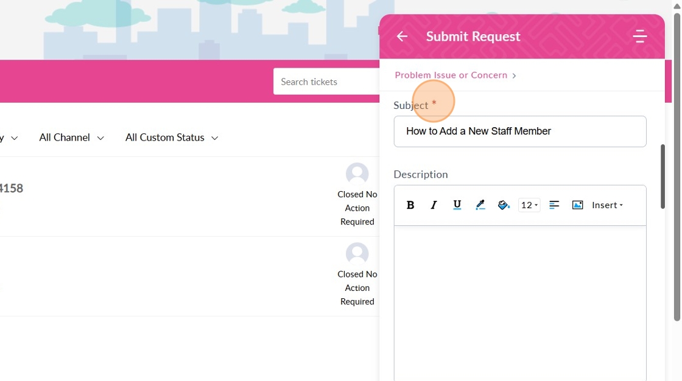Click the second Closed No Action Required status
Screen dimensions: 682x381
tap(357, 288)
